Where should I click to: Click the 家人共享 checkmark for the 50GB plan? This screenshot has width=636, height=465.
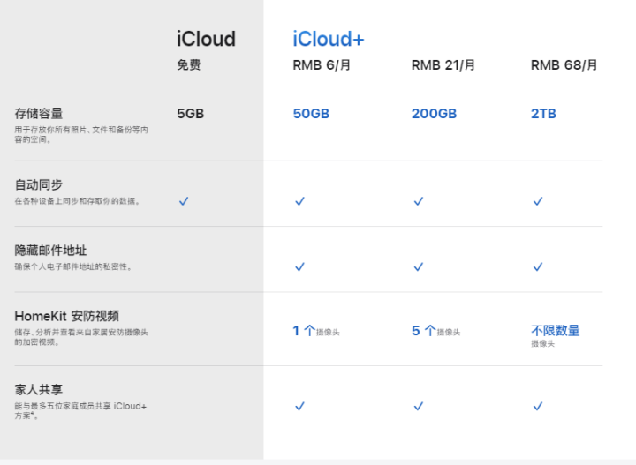(x=299, y=406)
